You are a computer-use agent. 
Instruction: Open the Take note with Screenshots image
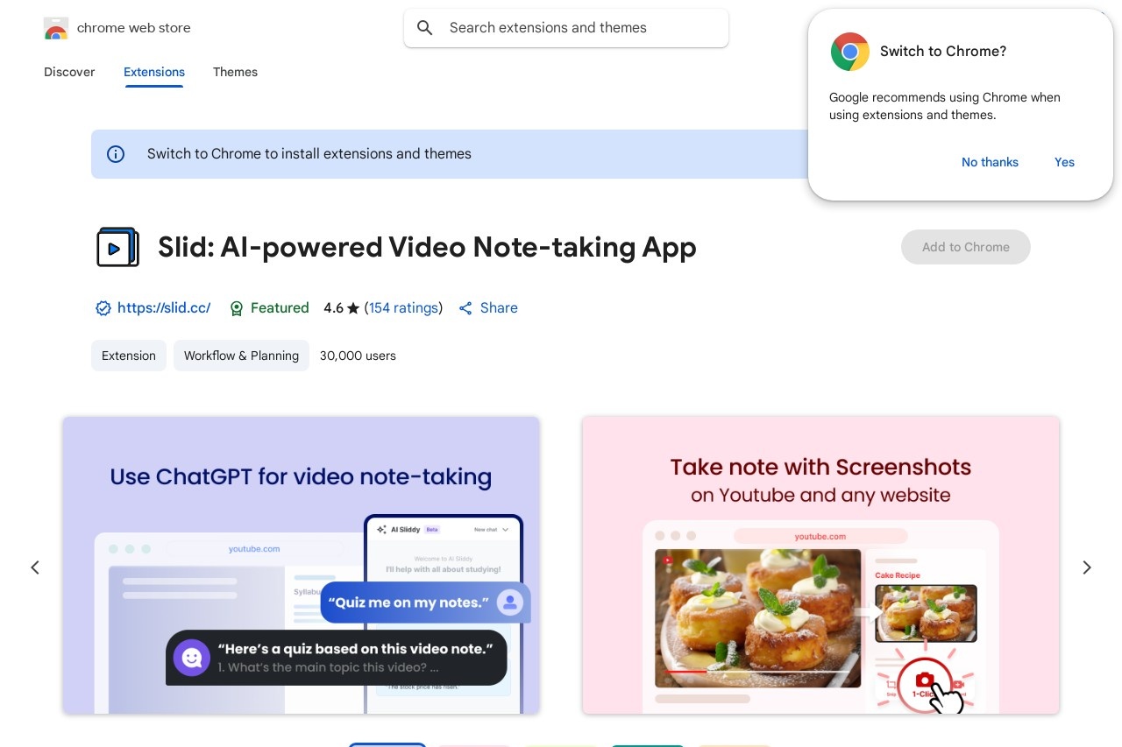tap(820, 565)
